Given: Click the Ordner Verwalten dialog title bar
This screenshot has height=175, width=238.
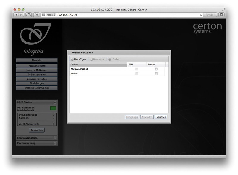Looking at the screenshot, I should pyautogui.click(x=119, y=53).
